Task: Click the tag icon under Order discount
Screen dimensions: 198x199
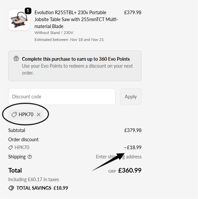Action: point(11,148)
